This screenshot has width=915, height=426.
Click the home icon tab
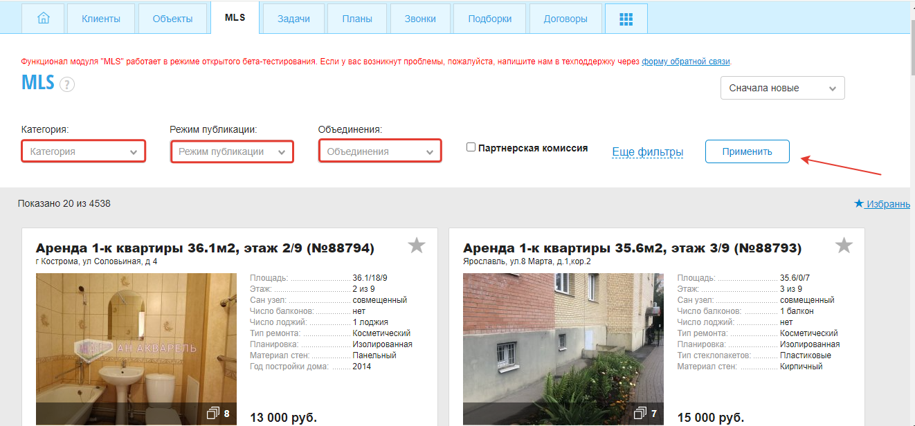tap(43, 19)
